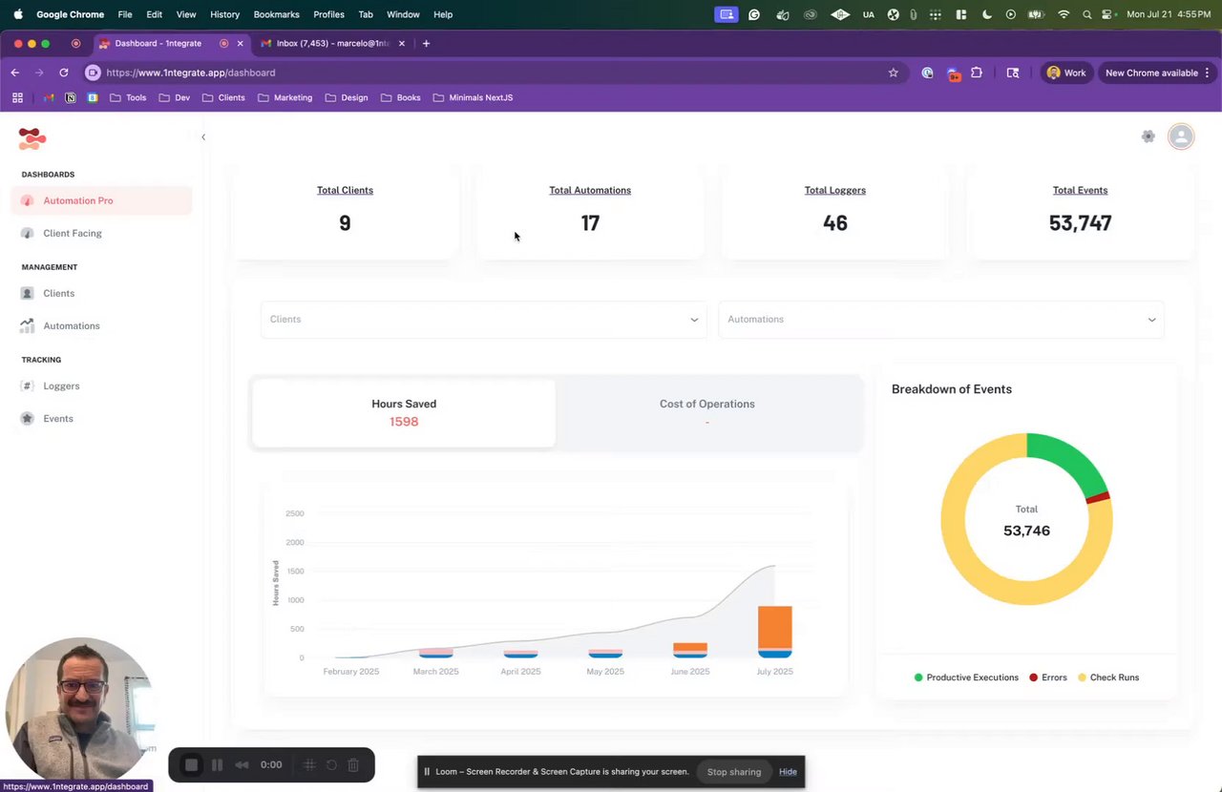Screen dimensions: 1222x792
Task: Reload the current page
Action: click(64, 73)
